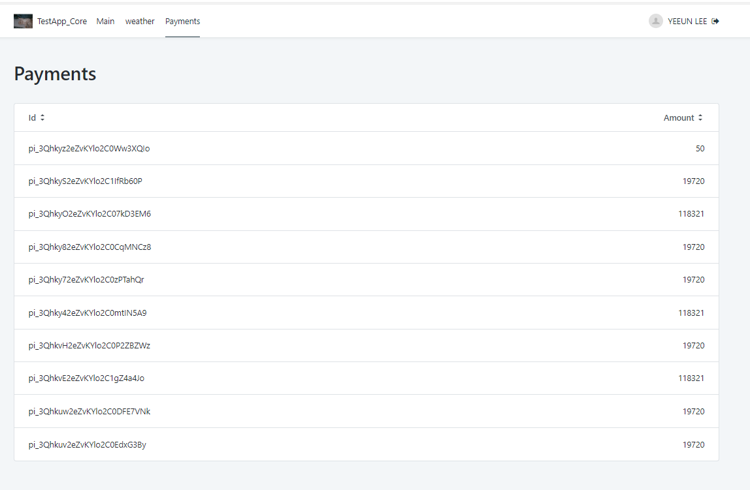Select payment id pi_3Qhky82eZvKYlo2C0CqMNCz8
Viewport: 750px width, 490px height.
[x=90, y=247]
